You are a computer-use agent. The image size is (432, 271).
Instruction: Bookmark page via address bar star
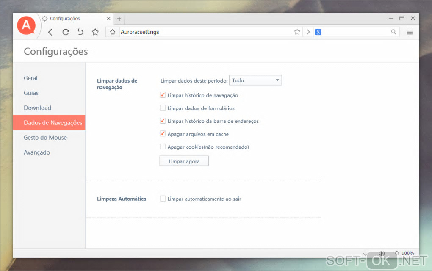pyautogui.click(x=297, y=32)
